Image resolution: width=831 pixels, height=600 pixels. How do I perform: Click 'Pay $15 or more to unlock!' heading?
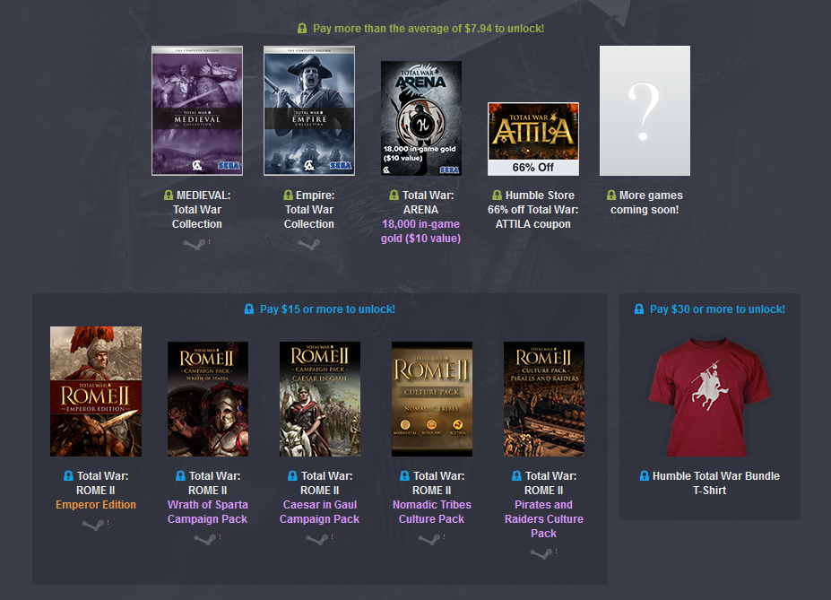point(327,309)
